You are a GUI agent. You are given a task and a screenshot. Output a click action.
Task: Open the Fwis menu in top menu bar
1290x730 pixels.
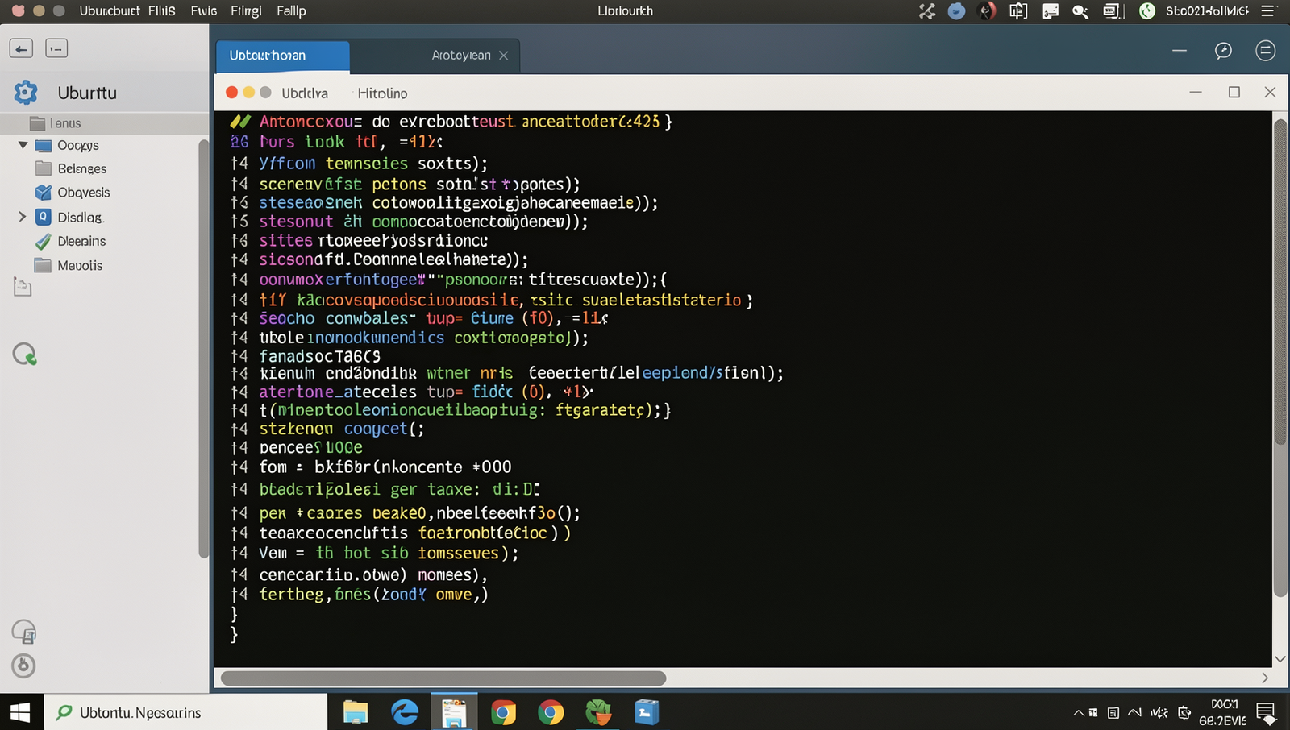coord(204,11)
